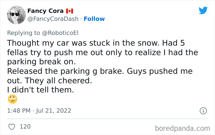Like the tweet with the heart icon
This screenshot has height=135, width=215.
12,126
